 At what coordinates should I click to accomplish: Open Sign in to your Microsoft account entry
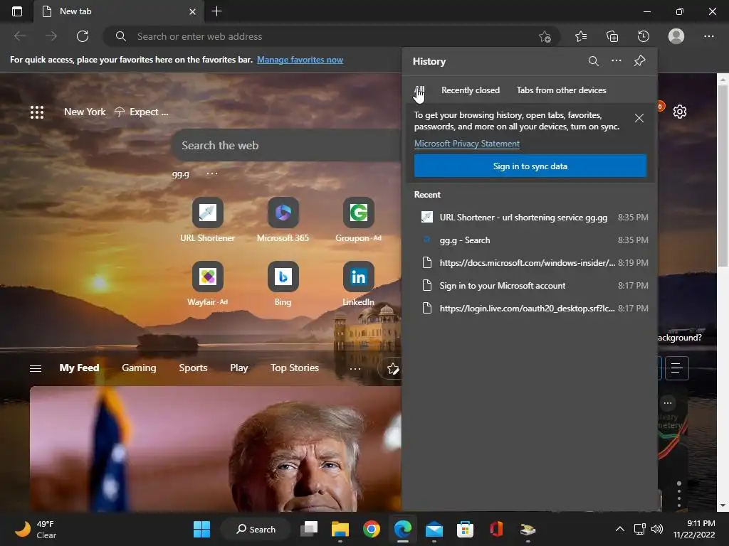click(530, 286)
